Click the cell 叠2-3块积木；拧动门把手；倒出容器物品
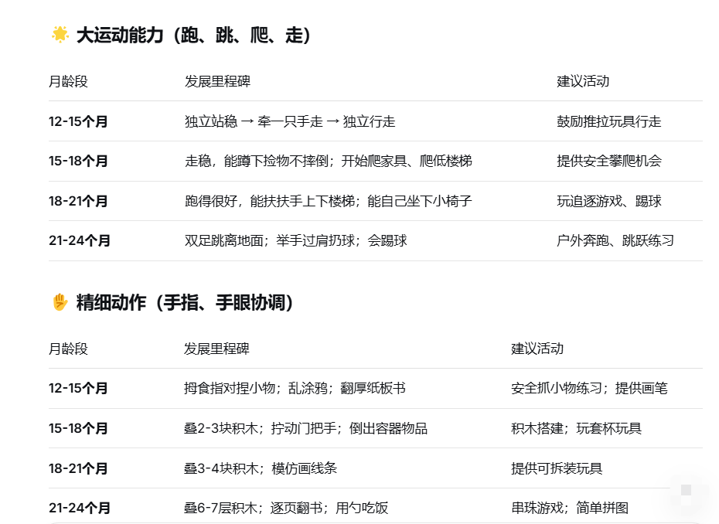Screen dimensions: 719x524 coord(306,429)
